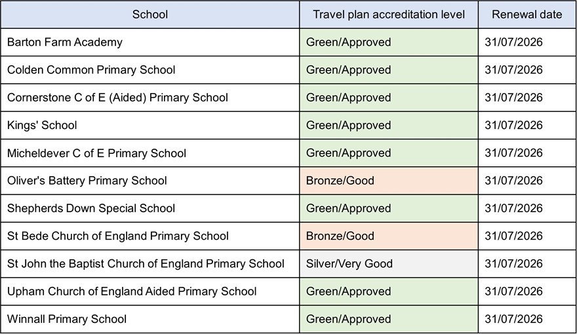Click the School column header
Viewport: 577px width, 334px height.
[x=149, y=14]
